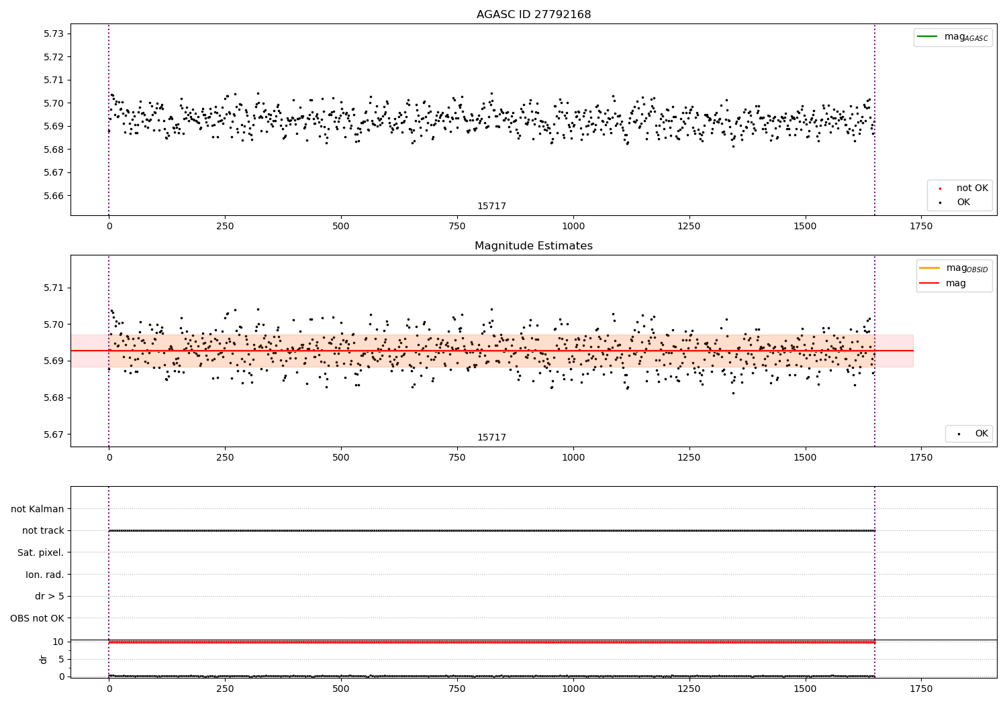Image resolution: width=1007 pixels, height=704 pixels.
Task: Click the 5.66 tick on the top plot
Action: 53,196
